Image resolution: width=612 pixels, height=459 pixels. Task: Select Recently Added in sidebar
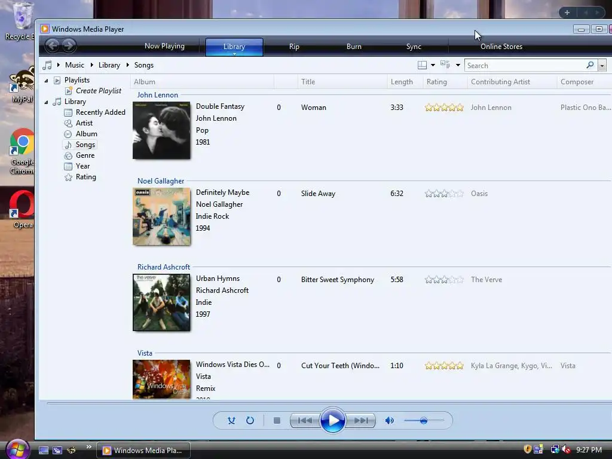[100, 112]
